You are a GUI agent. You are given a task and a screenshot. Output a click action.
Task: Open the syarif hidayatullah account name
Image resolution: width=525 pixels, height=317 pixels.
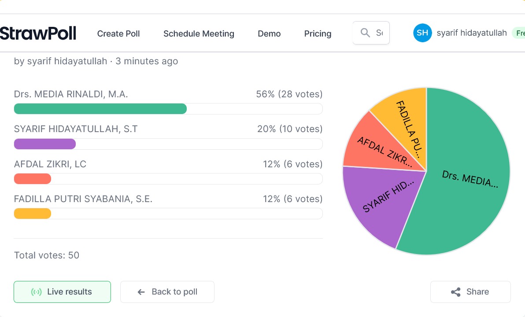[x=471, y=33]
